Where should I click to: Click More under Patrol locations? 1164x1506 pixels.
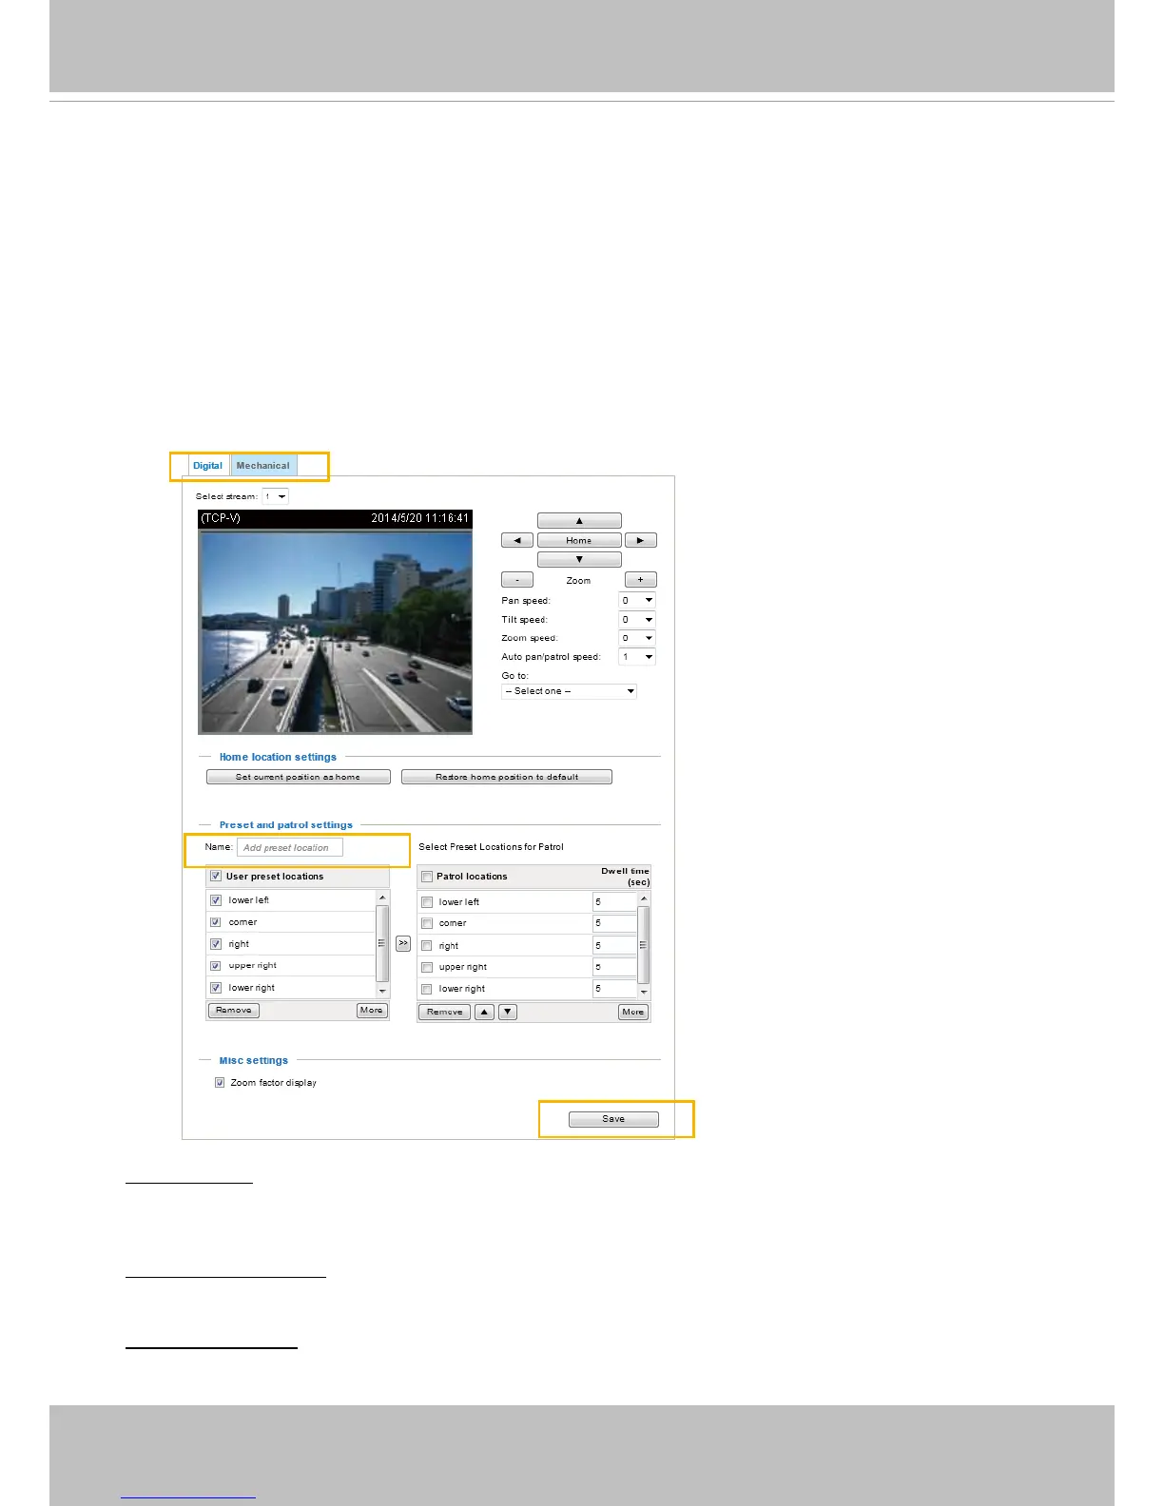pos(633,1012)
